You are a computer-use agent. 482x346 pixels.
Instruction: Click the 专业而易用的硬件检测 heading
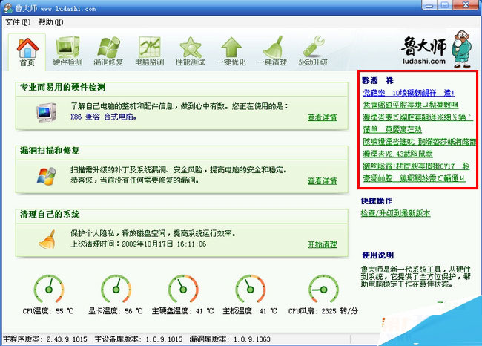[63, 87]
